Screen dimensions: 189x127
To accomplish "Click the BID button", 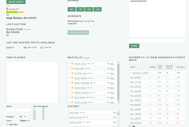I will 71,9.
